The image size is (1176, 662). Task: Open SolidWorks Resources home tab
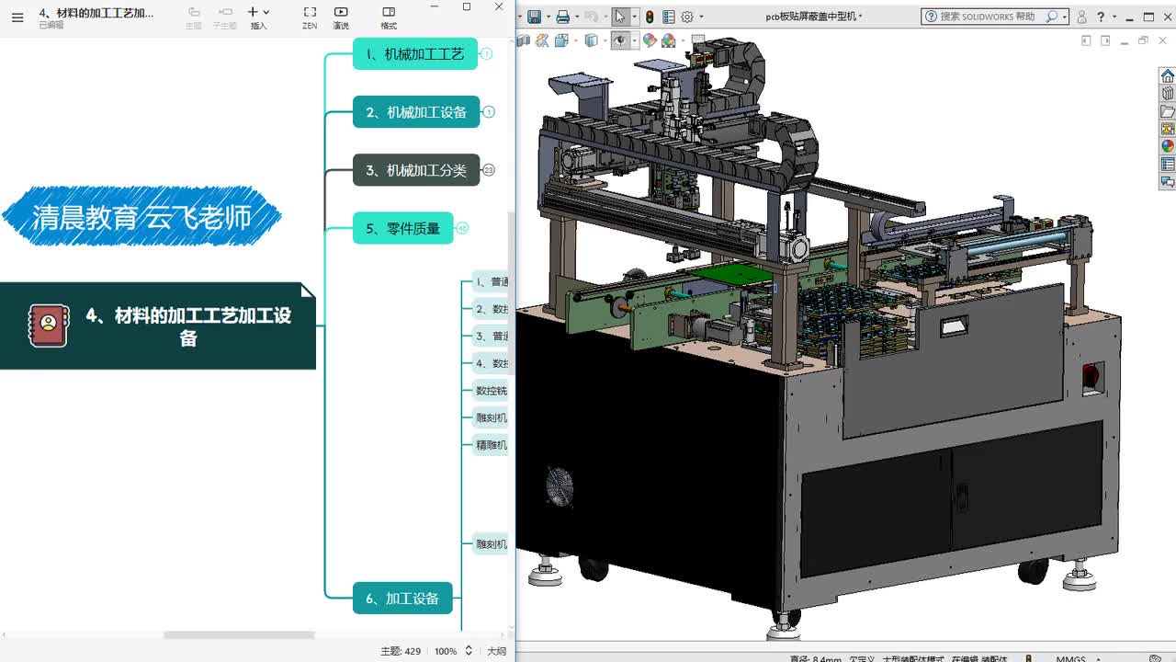1168,76
